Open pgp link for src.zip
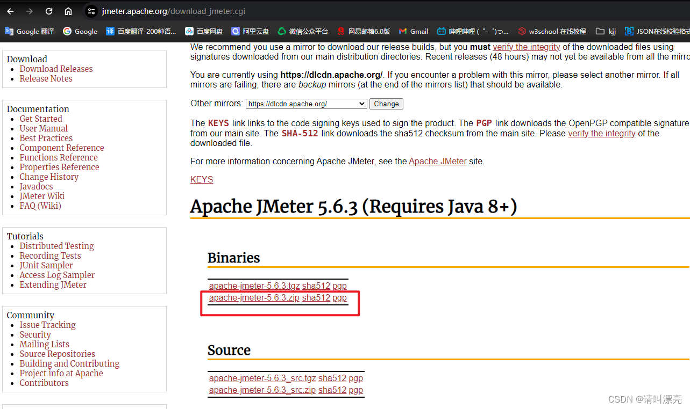This screenshot has height=409, width=690. pos(355,390)
